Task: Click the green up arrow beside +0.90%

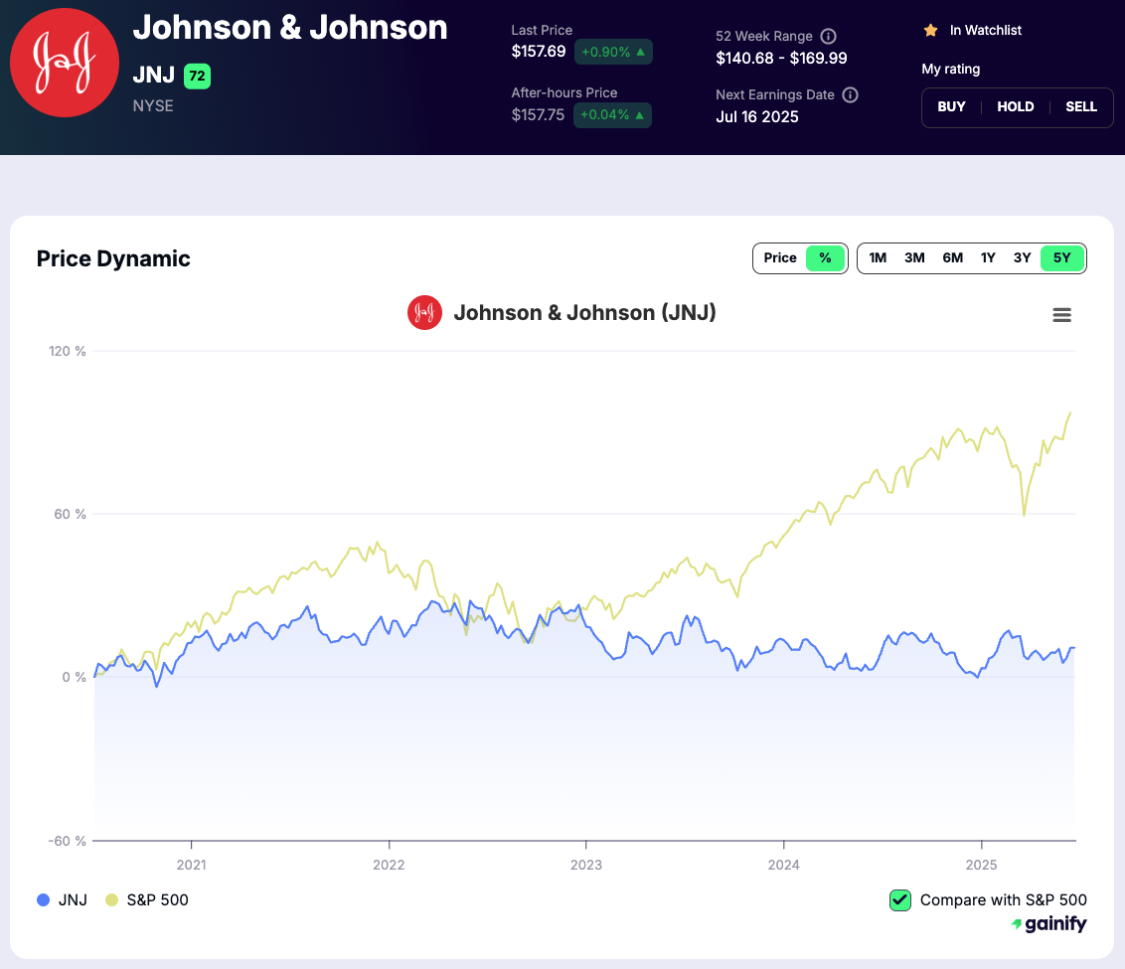Action: tap(641, 52)
